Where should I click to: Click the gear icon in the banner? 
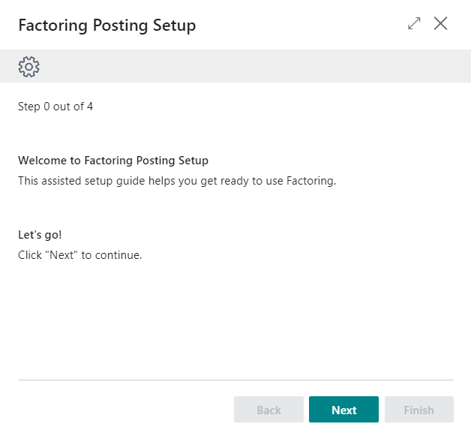[28, 67]
